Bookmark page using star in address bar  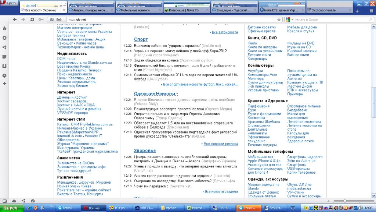tap(278, 20)
